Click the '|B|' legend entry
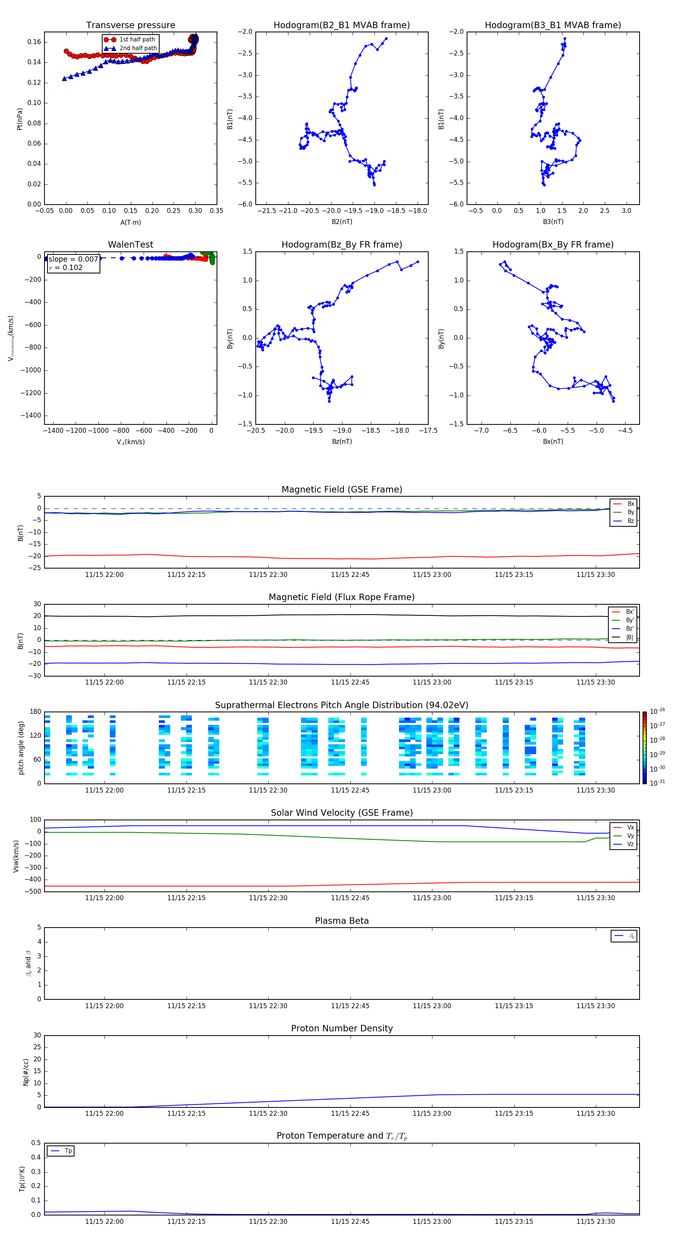684x1255 pixels. point(623,637)
